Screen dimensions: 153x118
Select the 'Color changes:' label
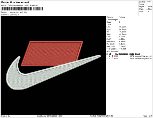click(112, 20)
